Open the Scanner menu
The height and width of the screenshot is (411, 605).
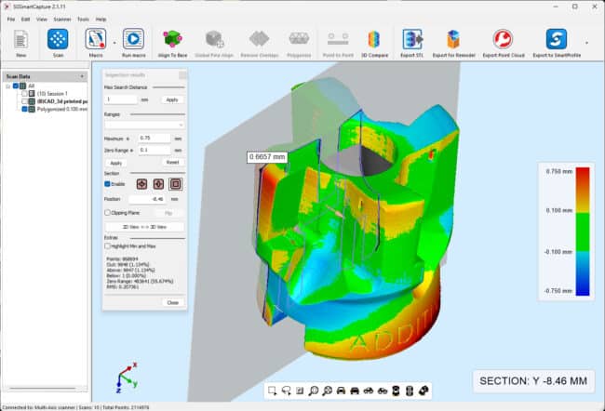tap(61, 19)
